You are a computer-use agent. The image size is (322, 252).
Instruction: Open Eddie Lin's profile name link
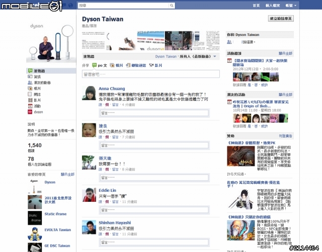point(107,190)
